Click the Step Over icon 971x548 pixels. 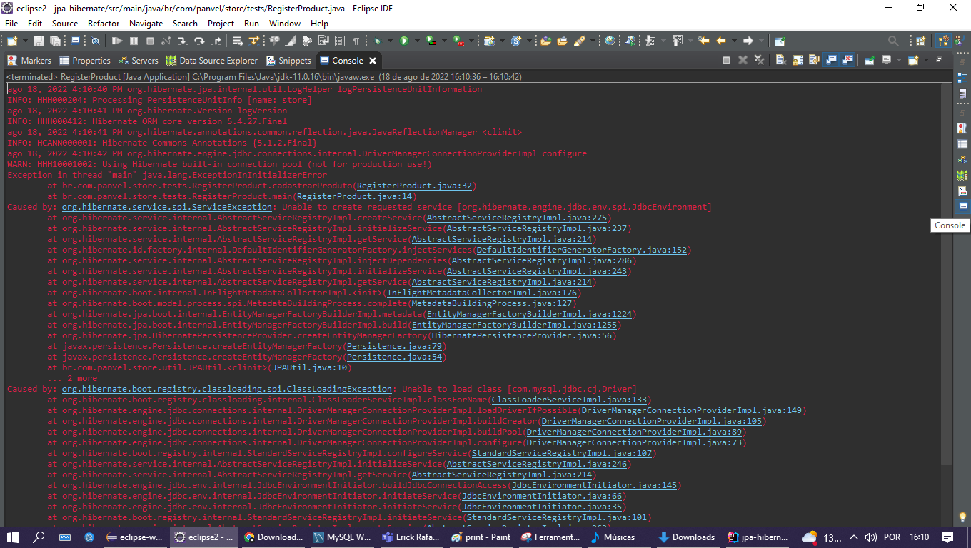(199, 41)
